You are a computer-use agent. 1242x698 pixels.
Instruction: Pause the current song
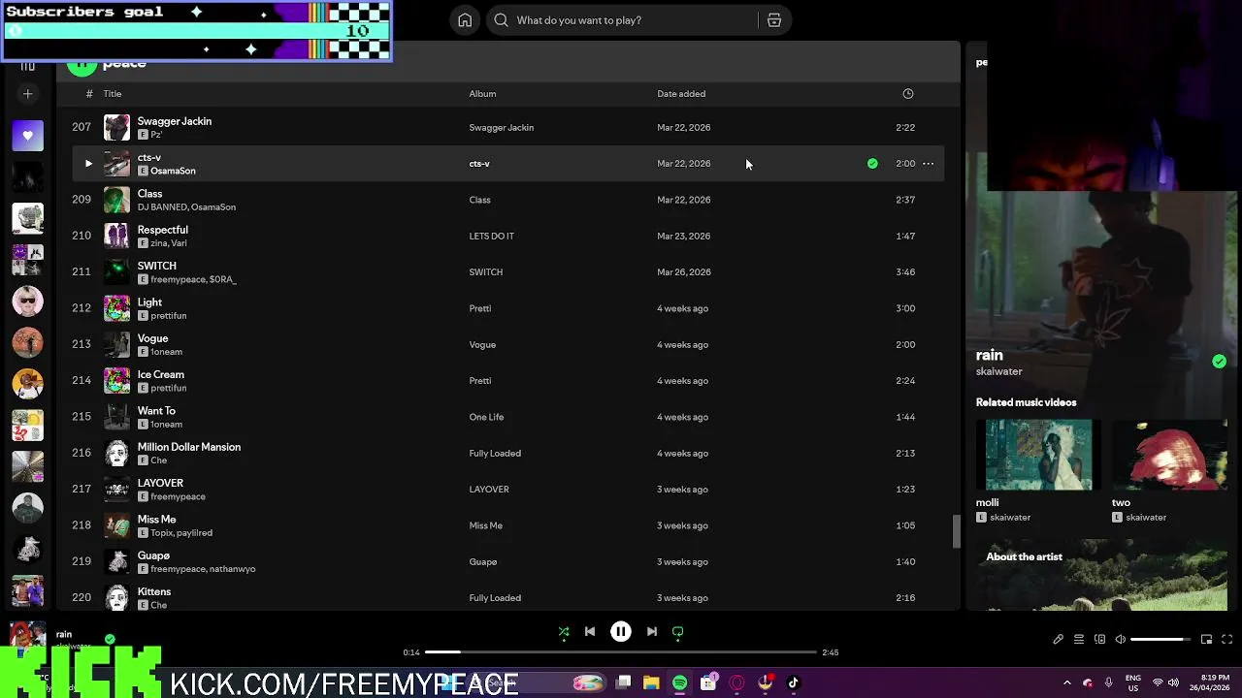(621, 632)
